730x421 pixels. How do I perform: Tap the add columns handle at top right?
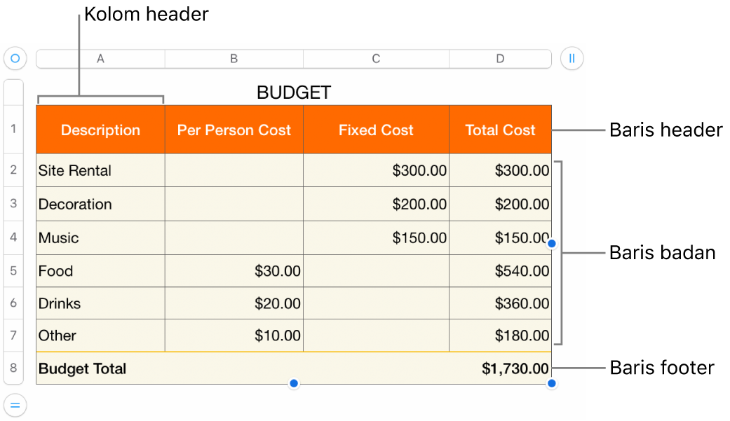tap(572, 59)
